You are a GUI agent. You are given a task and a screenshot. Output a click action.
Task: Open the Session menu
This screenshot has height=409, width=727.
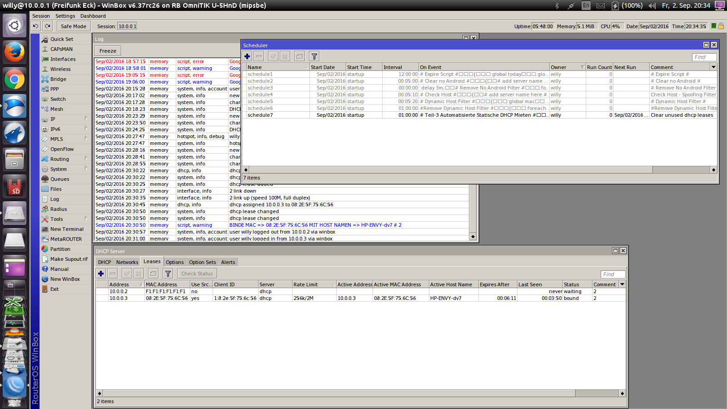[x=41, y=16]
